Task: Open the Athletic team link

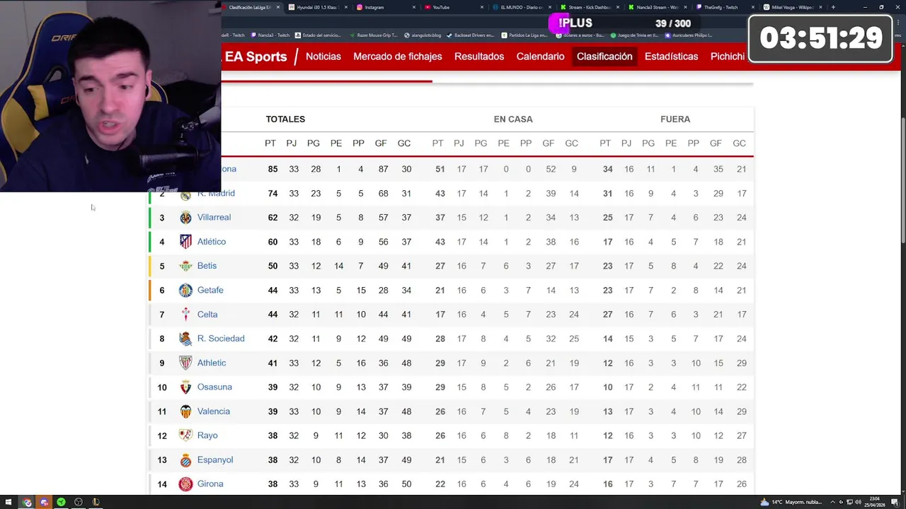Action: click(212, 363)
